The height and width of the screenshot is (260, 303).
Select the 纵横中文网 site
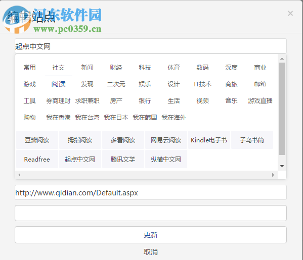click(x=166, y=160)
